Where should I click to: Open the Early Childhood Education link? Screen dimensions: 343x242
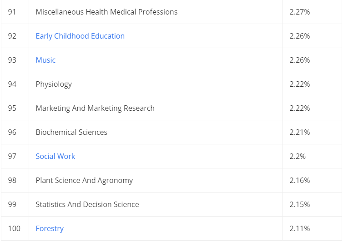tap(80, 36)
